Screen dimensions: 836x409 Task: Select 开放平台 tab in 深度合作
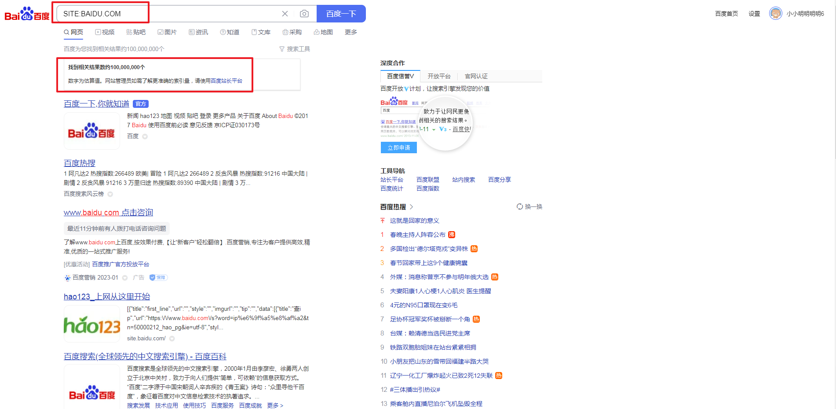pos(439,76)
